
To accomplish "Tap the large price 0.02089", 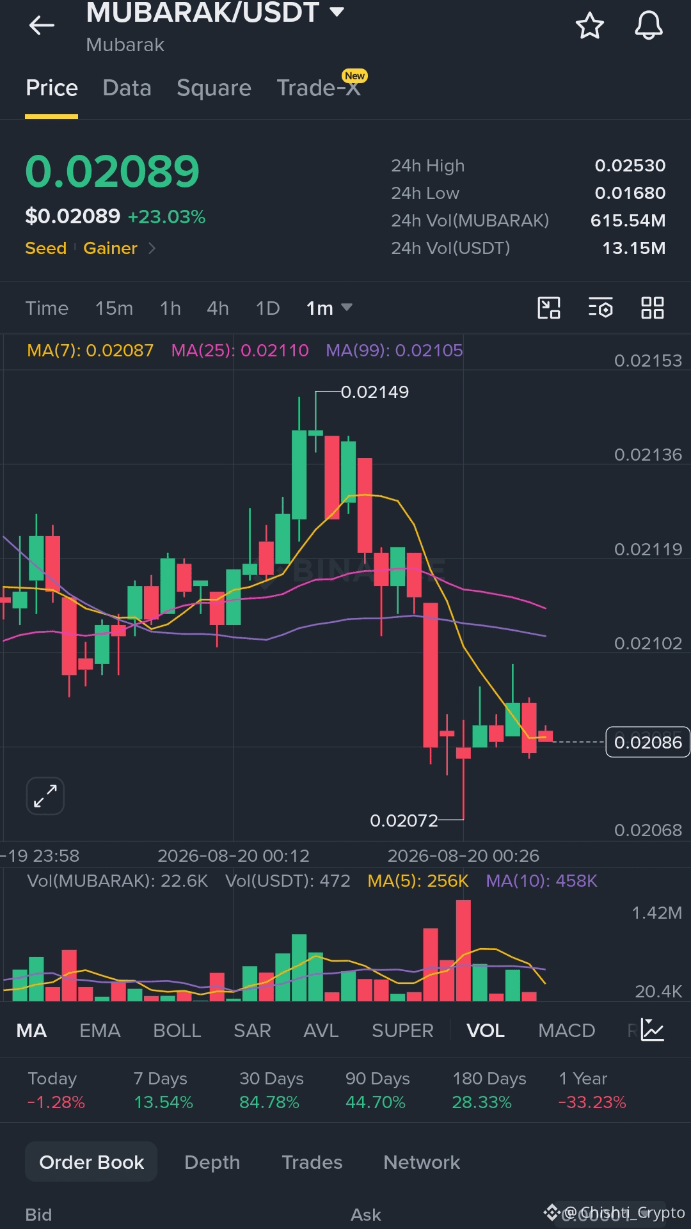I will click(113, 171).
